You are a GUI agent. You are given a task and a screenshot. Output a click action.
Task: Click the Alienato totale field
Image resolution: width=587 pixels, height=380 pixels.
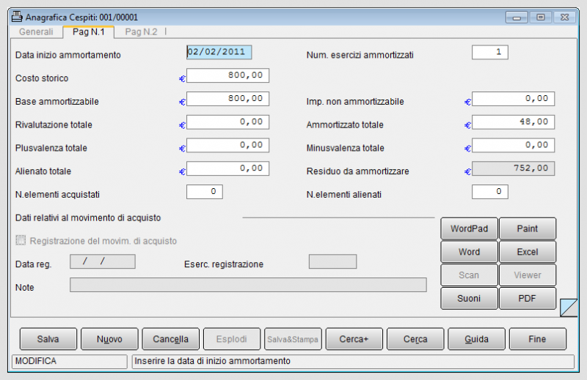[x=227, y=168]
